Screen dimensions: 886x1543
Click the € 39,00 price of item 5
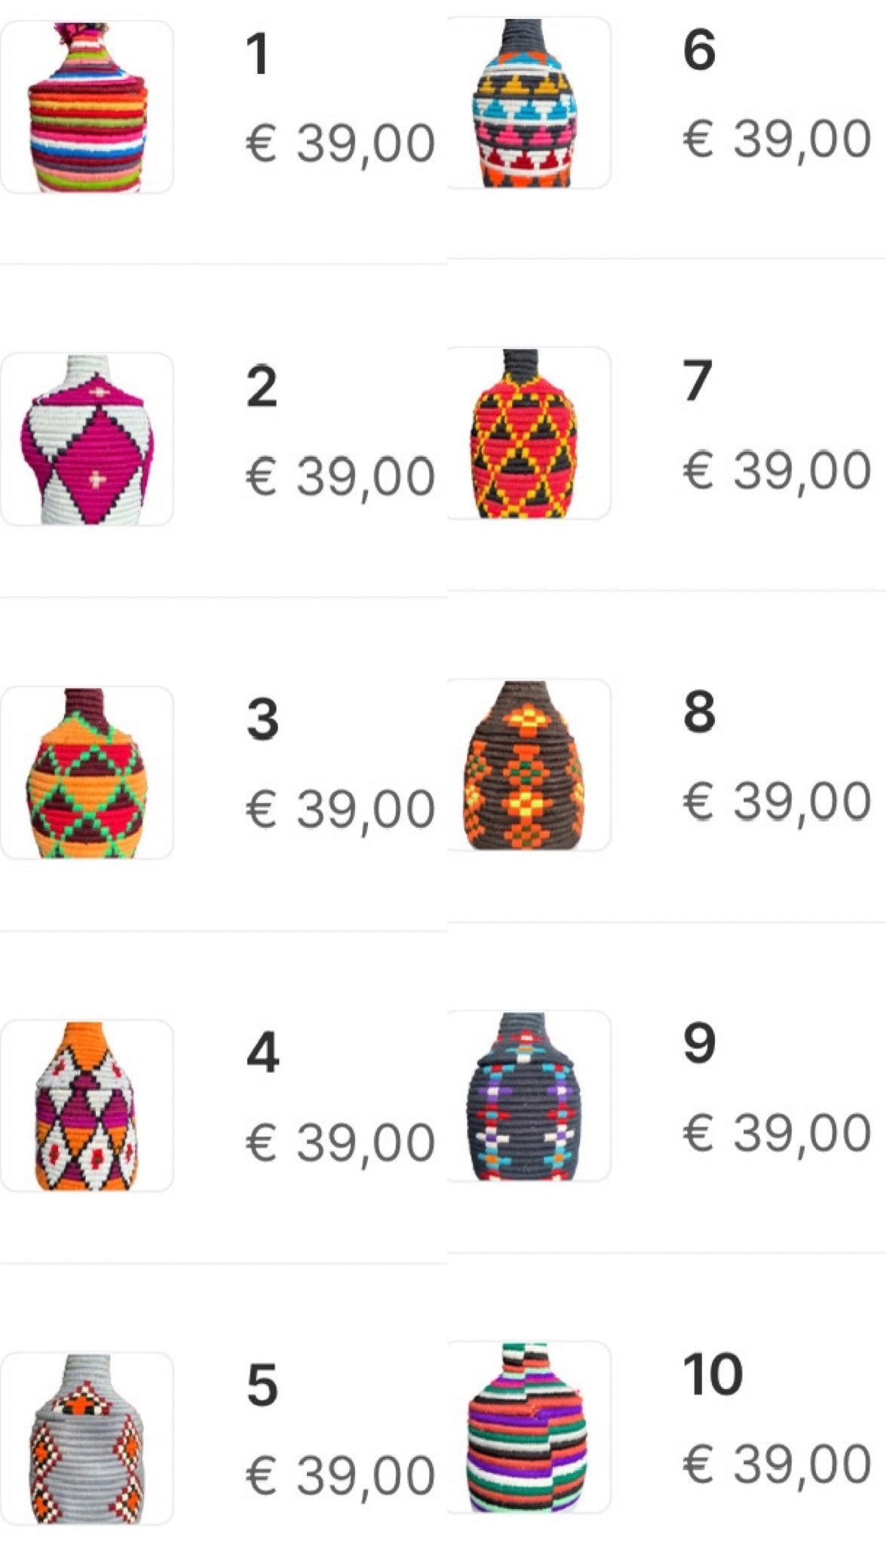tap(341, 1475)
